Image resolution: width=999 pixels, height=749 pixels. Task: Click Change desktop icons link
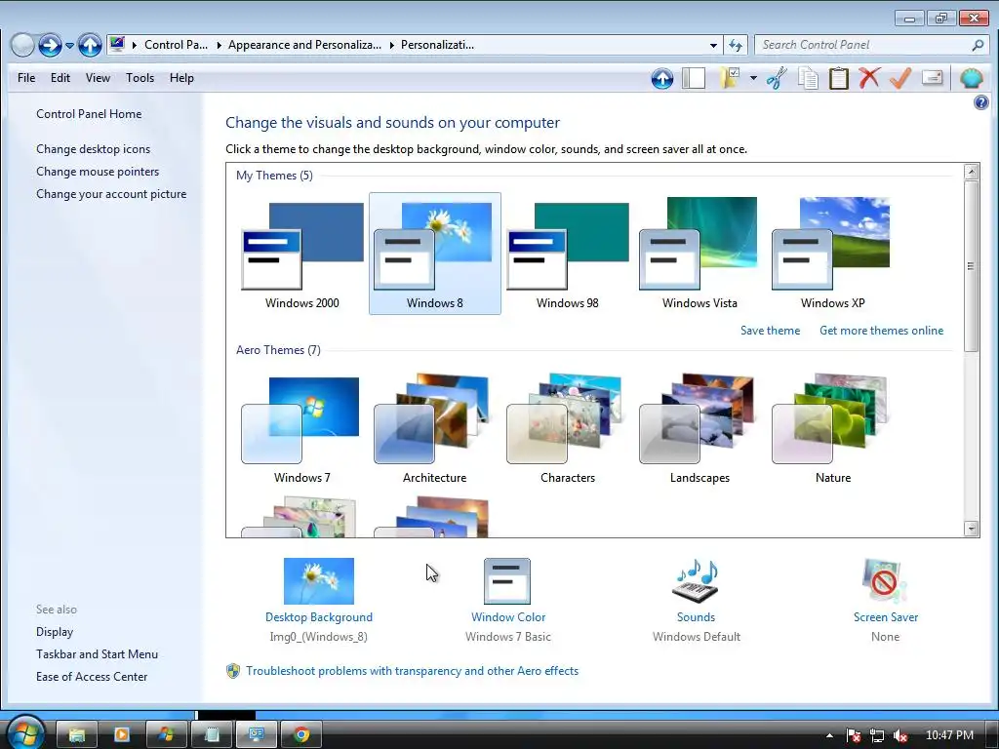93,149
